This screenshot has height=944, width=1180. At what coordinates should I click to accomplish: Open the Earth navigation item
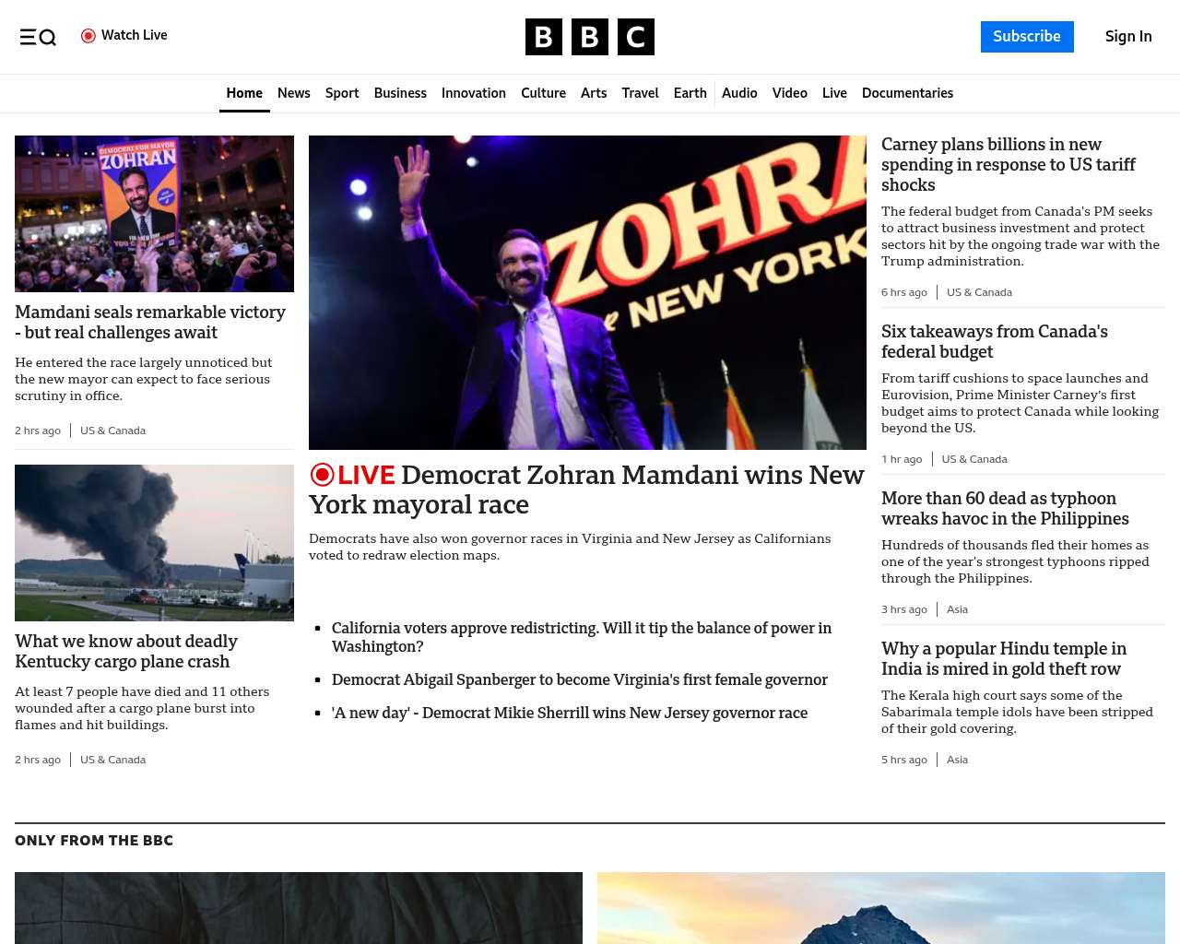coord(690,93)
